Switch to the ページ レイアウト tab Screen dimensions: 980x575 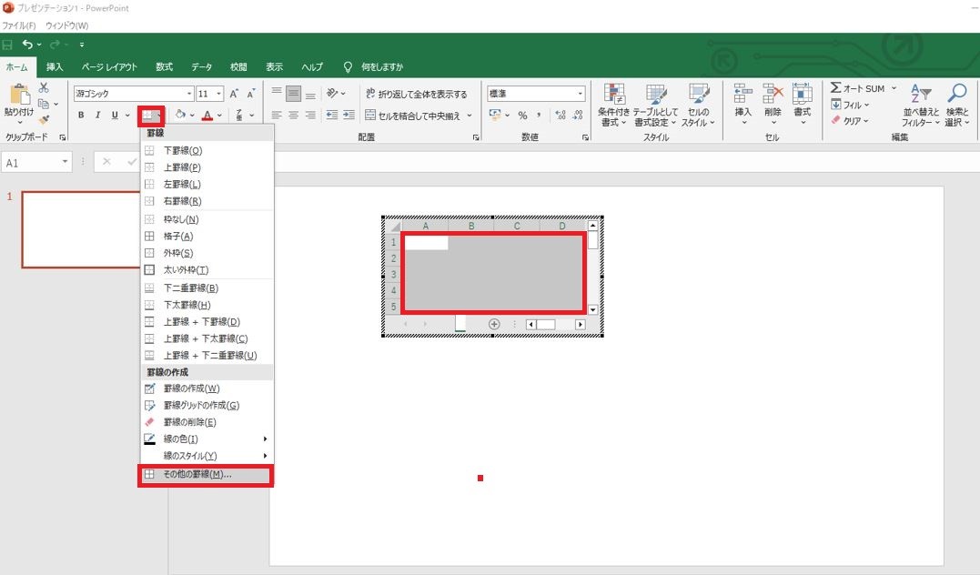(109, 67)
